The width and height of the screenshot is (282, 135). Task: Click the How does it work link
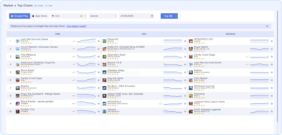[76, 26]
